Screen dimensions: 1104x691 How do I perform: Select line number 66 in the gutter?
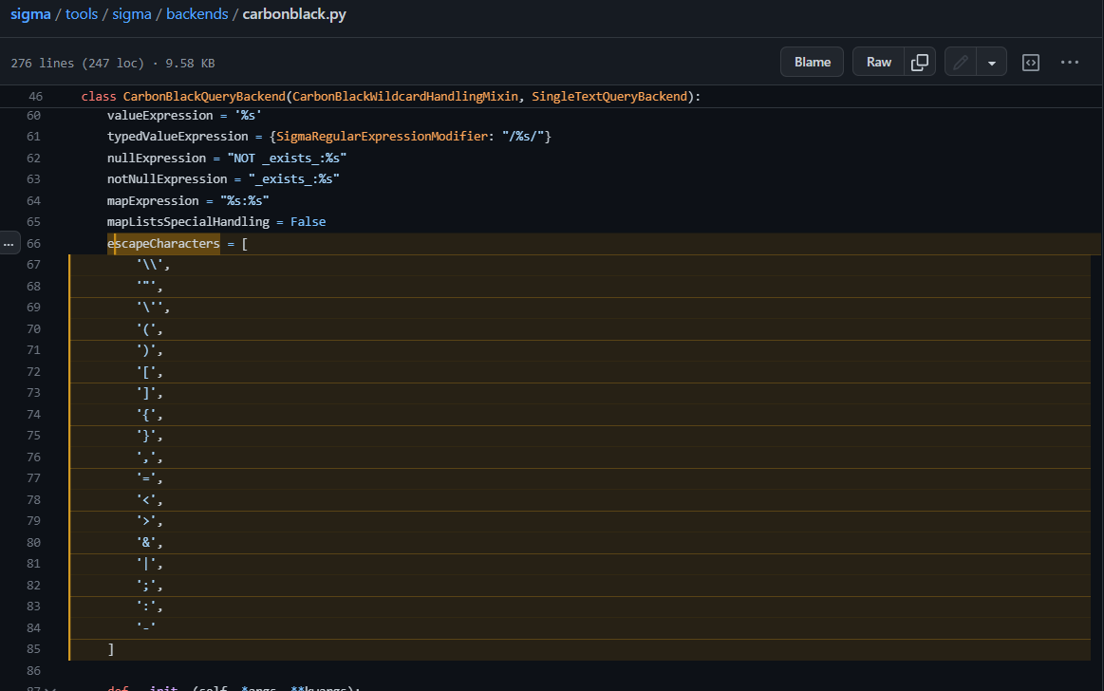[x=33, y=243]
